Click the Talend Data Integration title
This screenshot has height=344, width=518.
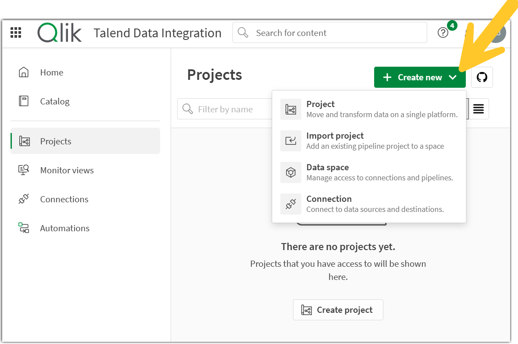click(157, 33)
